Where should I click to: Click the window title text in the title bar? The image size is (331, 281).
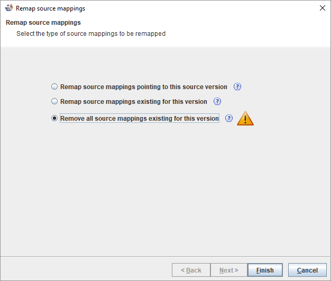click(50, 8)
